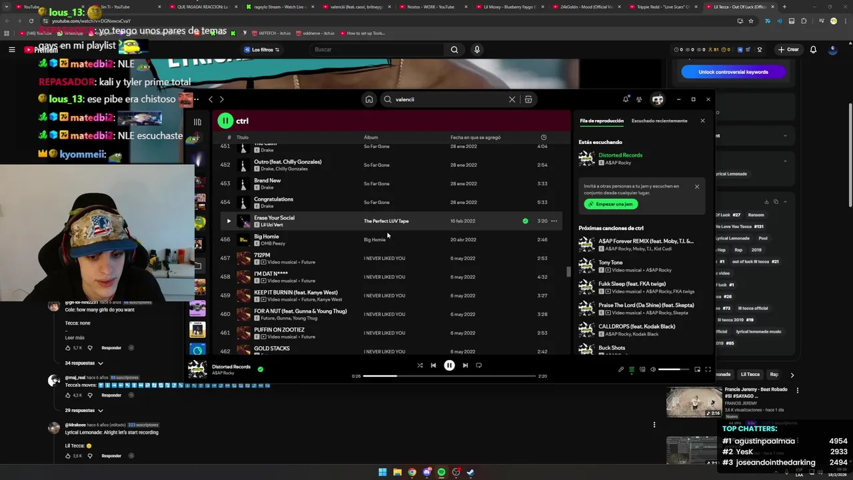The height and width of the screenshot is (480, 853).
Task: Sort by duration clock icon column
Action: click(x=543, y=137)
